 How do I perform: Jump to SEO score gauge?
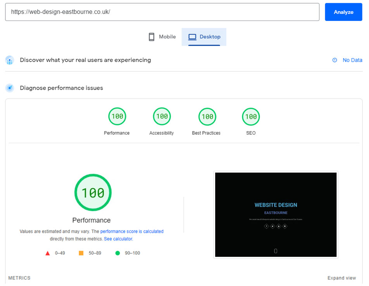(x=251, y=116)
